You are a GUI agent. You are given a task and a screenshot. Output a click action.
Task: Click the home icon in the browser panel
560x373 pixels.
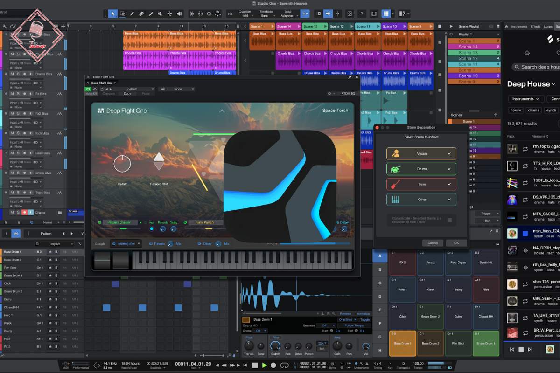527,53
